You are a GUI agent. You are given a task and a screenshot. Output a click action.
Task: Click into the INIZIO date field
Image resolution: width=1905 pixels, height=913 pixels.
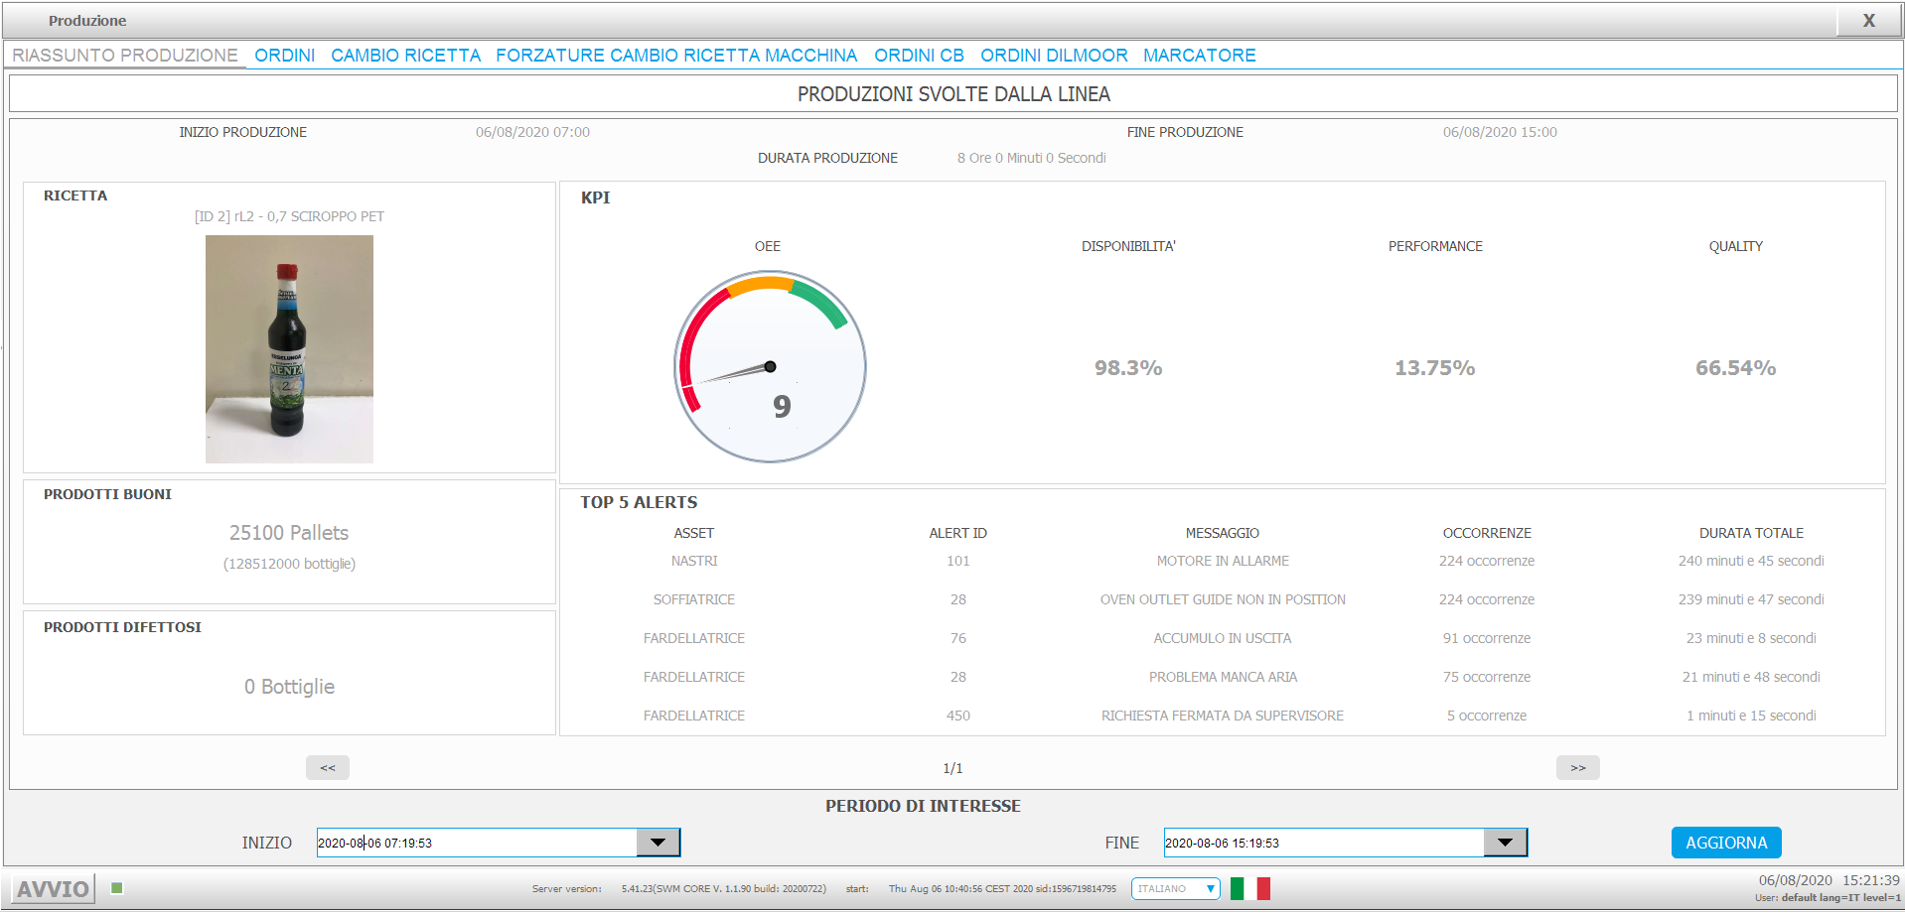coord(477,843)
